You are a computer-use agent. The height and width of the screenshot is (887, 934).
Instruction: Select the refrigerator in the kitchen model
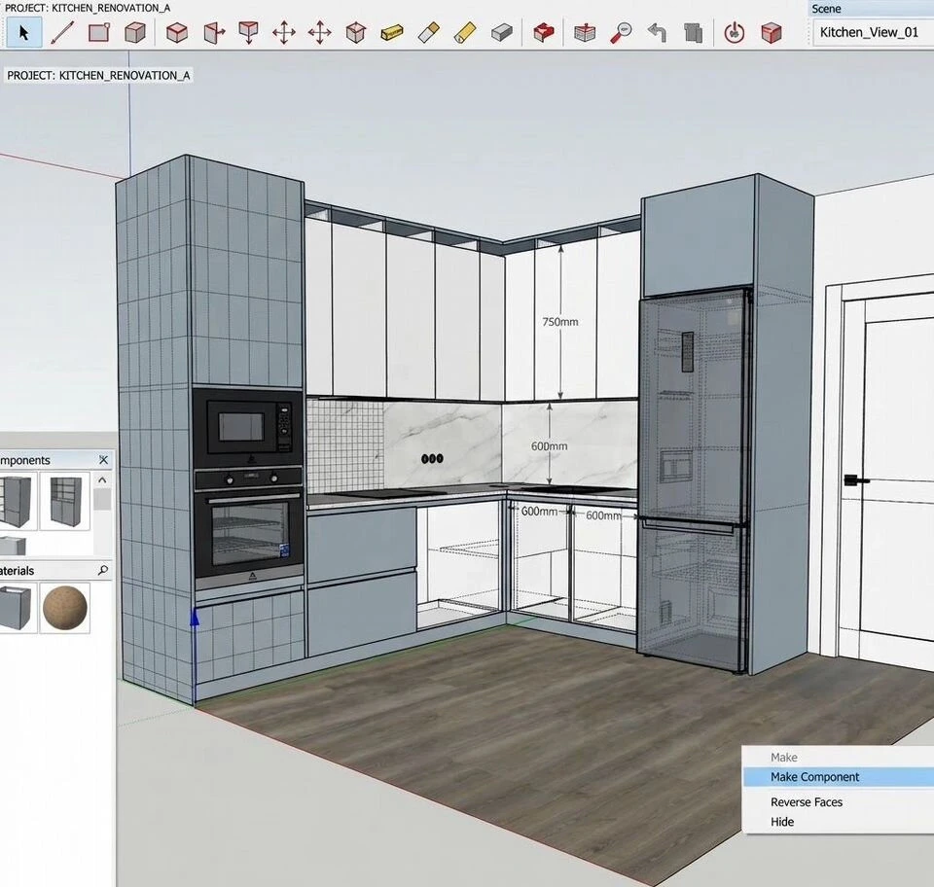(694, 479)
